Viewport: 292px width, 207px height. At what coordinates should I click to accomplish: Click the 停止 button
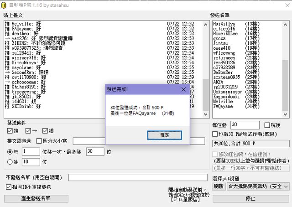(x=250, y=198)
